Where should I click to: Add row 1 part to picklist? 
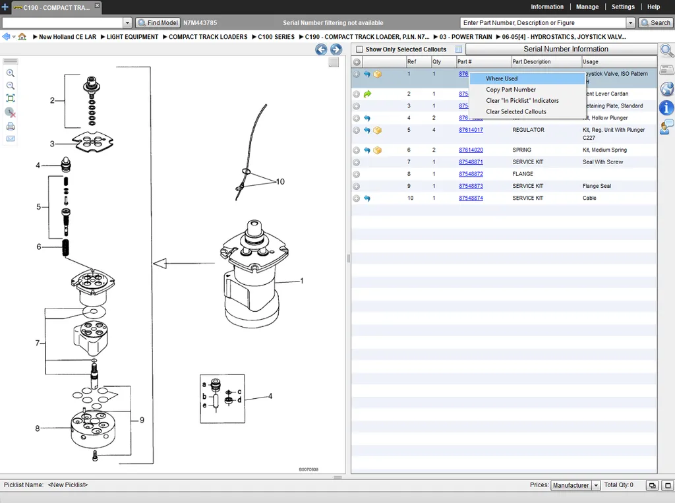pyautogui.click(x=357, y=74)
